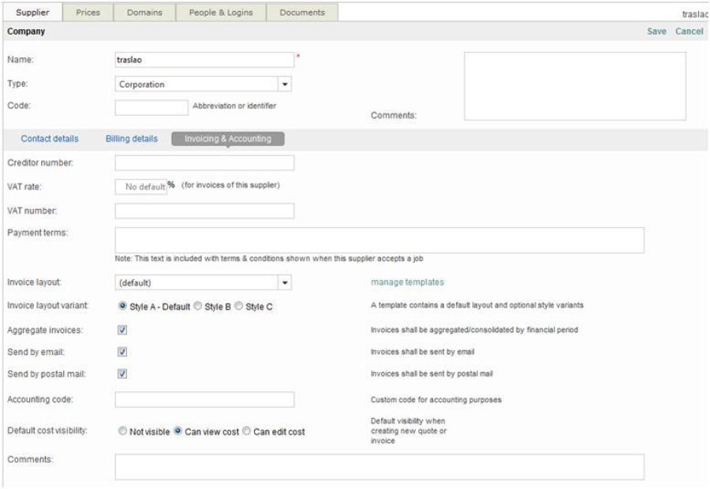This screenshot has height=489, width=710.
Task: Choose Not visible cost visibility
Action: [122, 431]
